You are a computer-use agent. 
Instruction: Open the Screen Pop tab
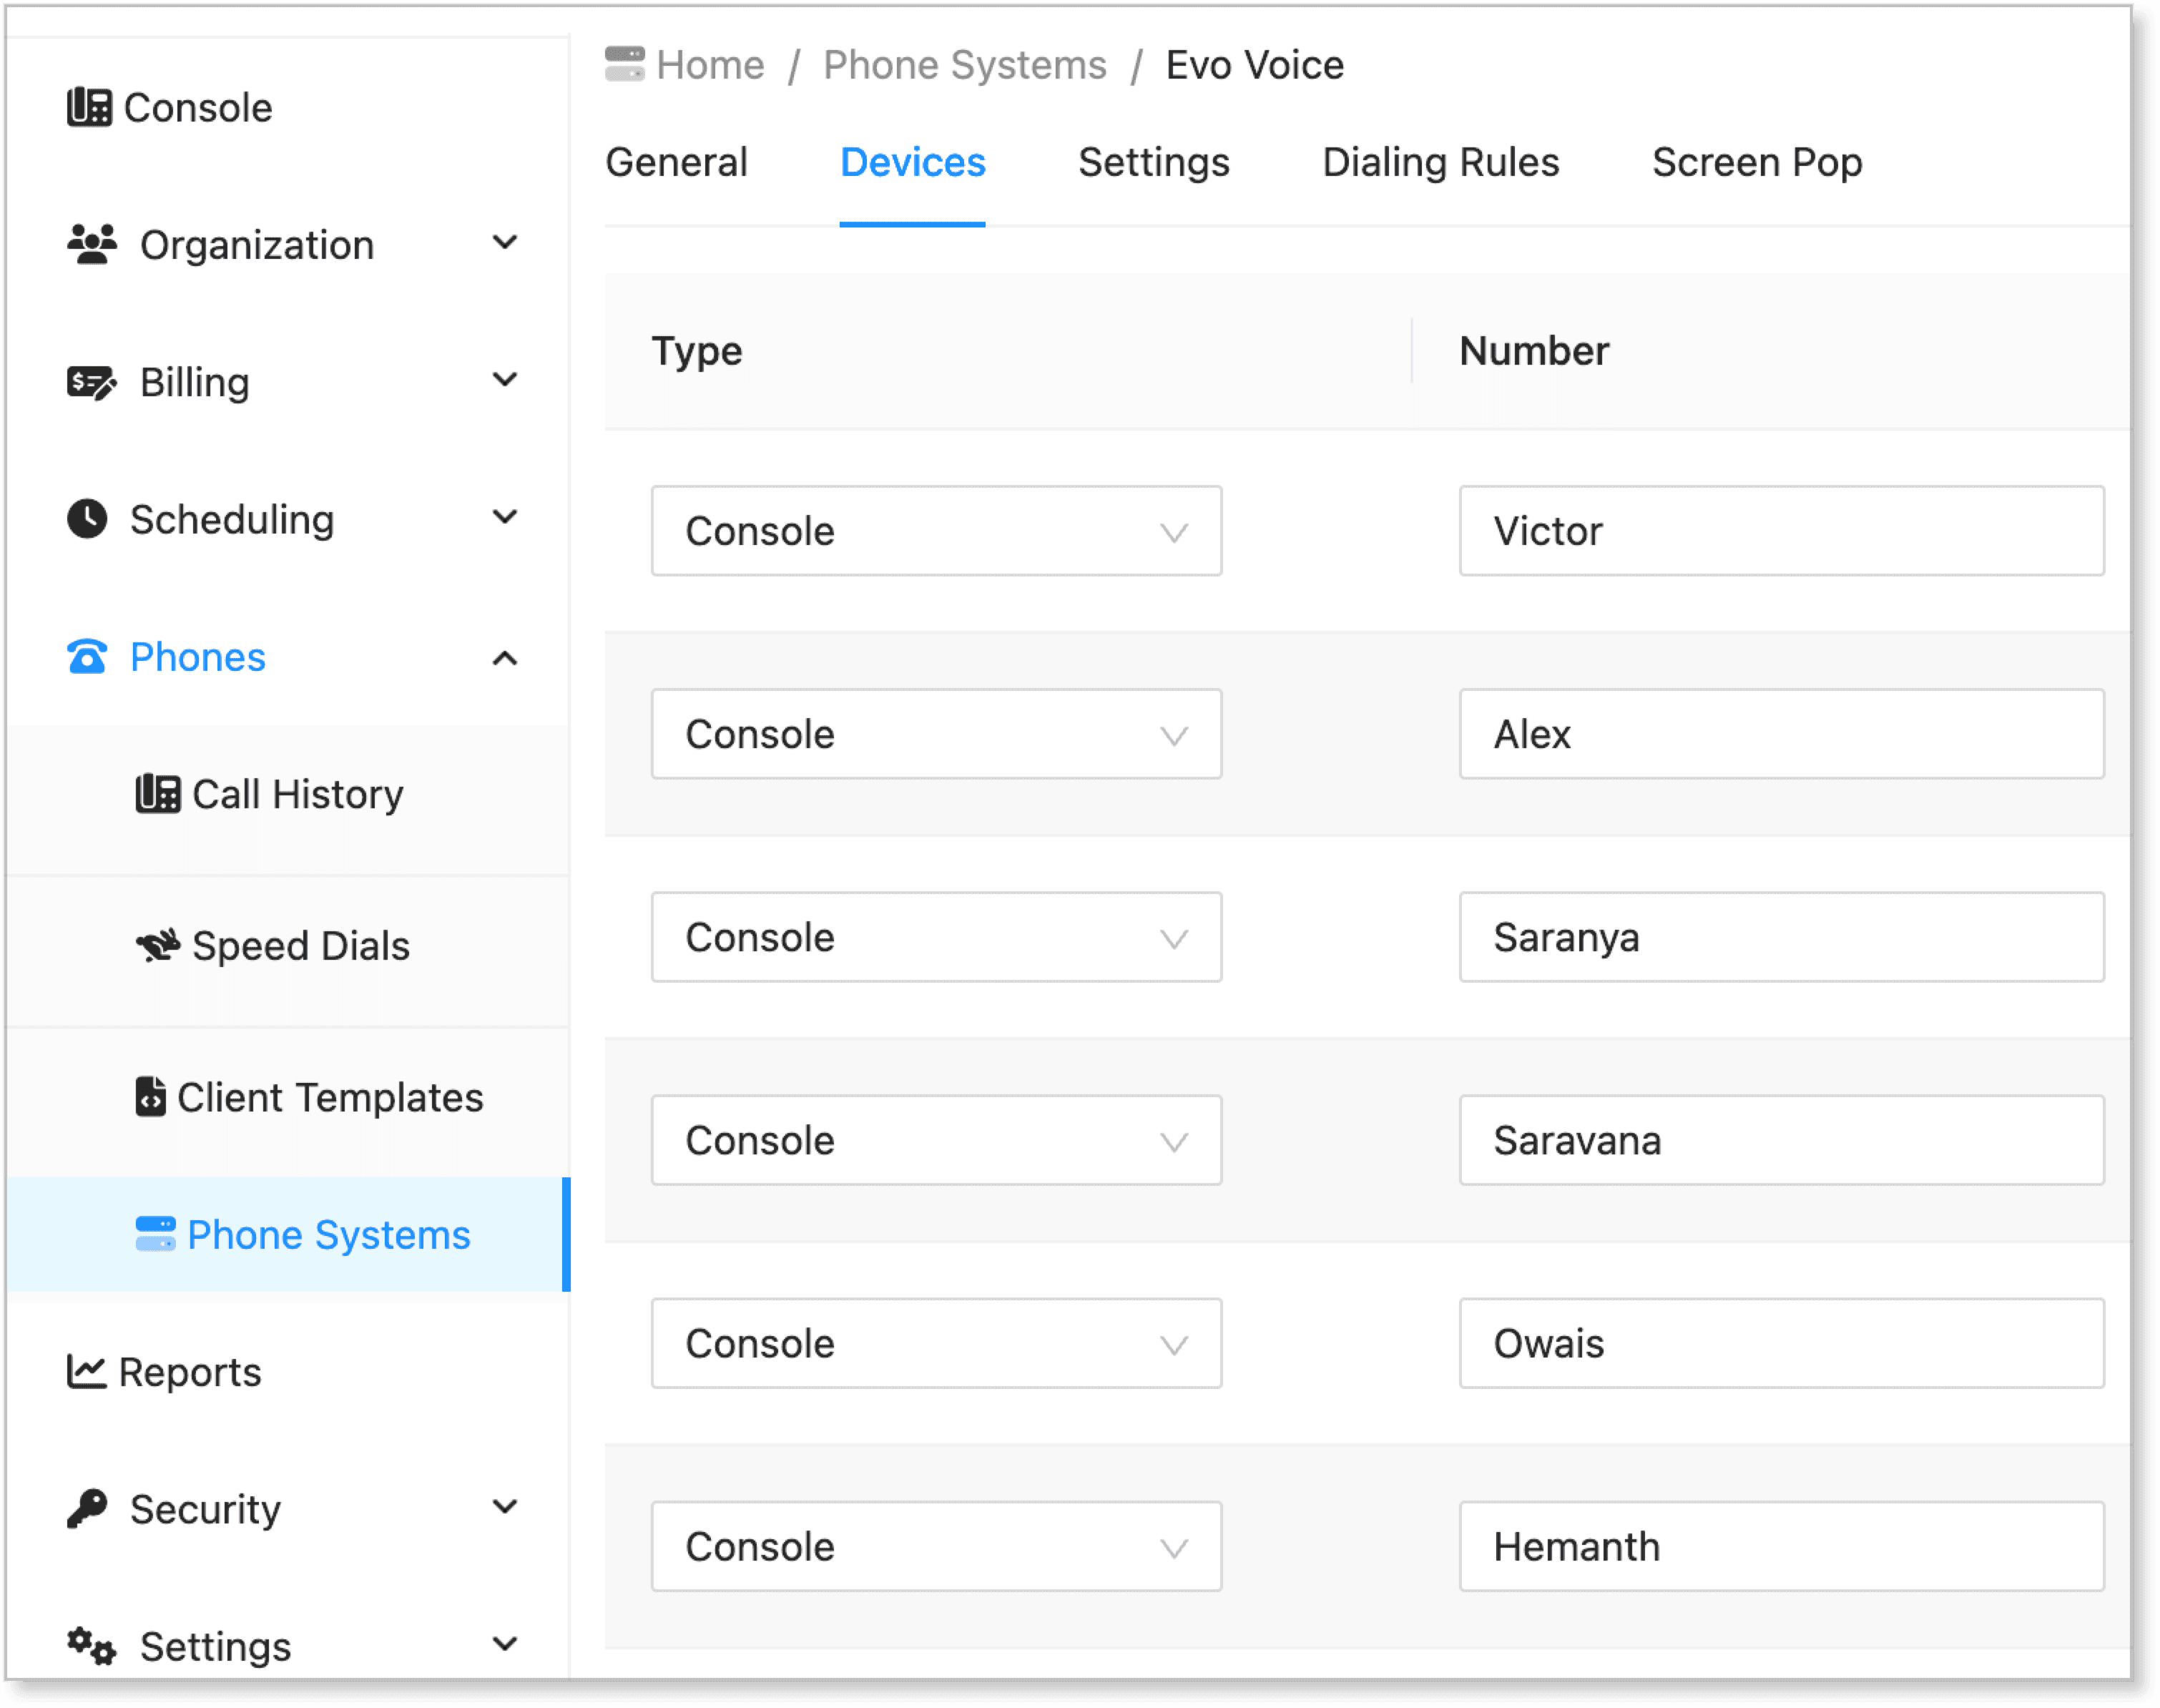tap(1757, 162)
